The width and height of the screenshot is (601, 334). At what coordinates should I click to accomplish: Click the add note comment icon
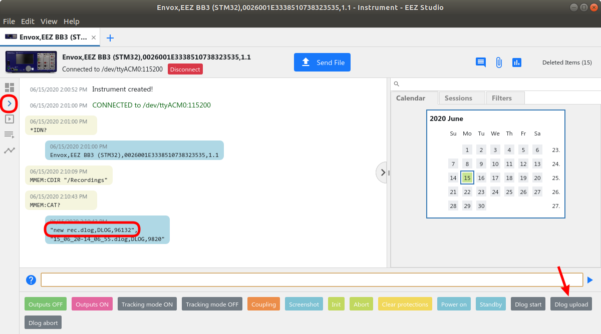coord(481,62)
